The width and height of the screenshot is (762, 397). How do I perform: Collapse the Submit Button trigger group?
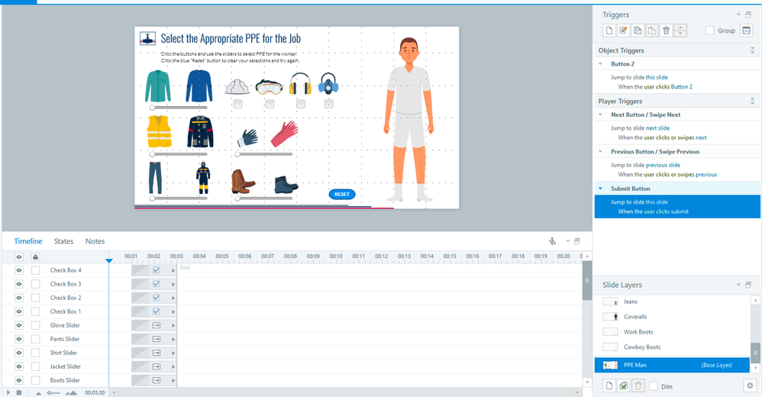click(601, 189)
